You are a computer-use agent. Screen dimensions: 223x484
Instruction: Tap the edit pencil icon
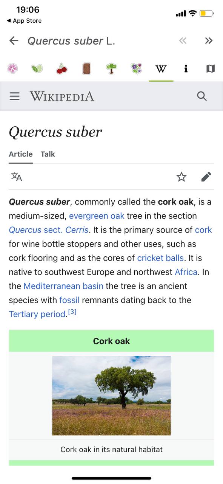tap(206, 177)
